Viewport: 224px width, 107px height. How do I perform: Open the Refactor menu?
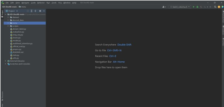point(41,3)
